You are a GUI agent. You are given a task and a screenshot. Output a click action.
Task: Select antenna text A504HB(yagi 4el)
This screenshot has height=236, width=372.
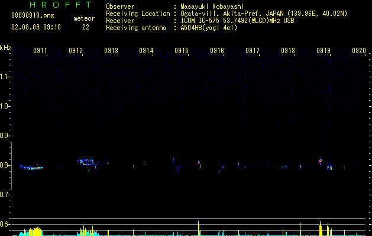point(209,28)
